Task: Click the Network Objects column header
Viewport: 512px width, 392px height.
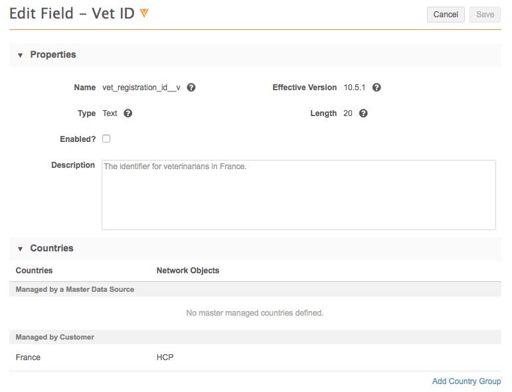Action: 187,271
